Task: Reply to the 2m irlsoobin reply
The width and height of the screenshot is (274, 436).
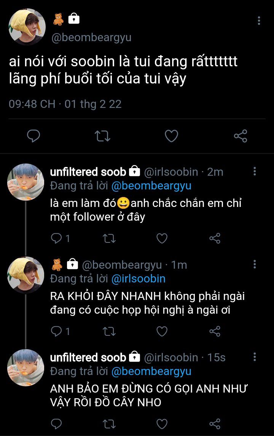Action: (56, 239)
